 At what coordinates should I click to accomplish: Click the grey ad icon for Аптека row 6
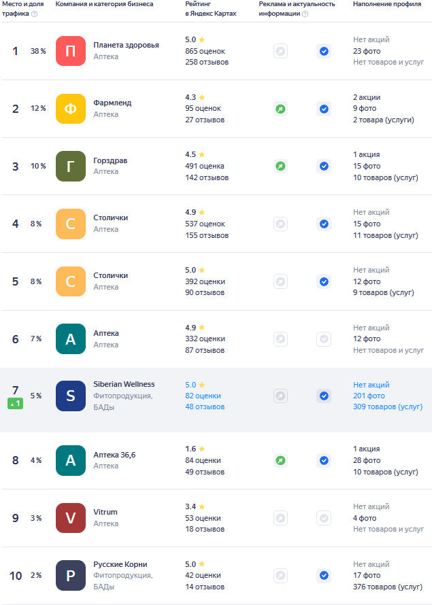click(x=281, y=339)
